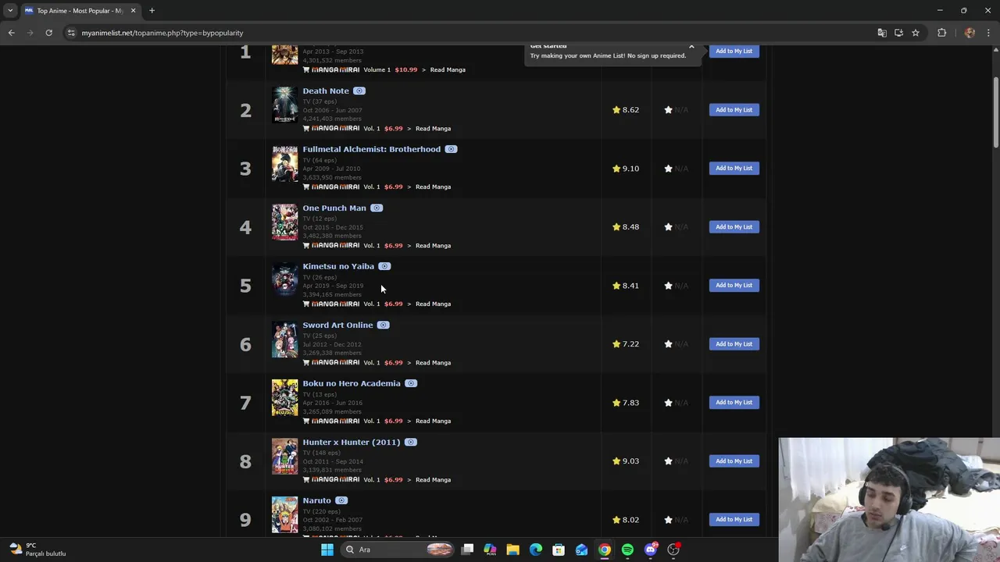Click the watch-video icon next to Naruto
The height and width of the screenshot is (562, 1000).
click(x=341, y=500)
